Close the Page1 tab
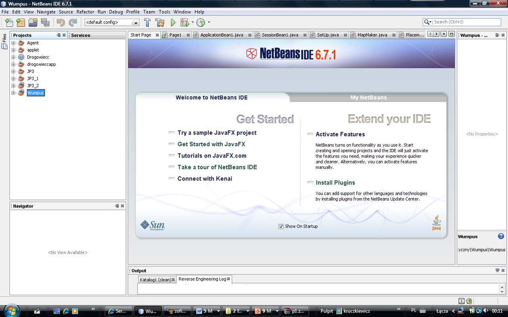 188,35
